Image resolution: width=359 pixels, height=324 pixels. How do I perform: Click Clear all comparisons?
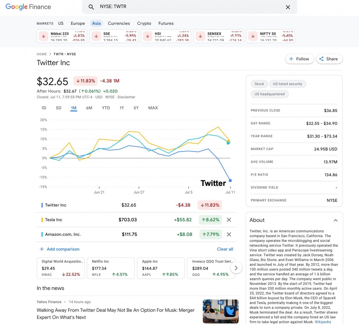[x=225, y=249]
